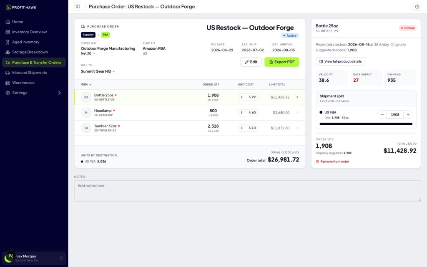Open Inventory Overview in the sidebar

(x=34, y=32)
